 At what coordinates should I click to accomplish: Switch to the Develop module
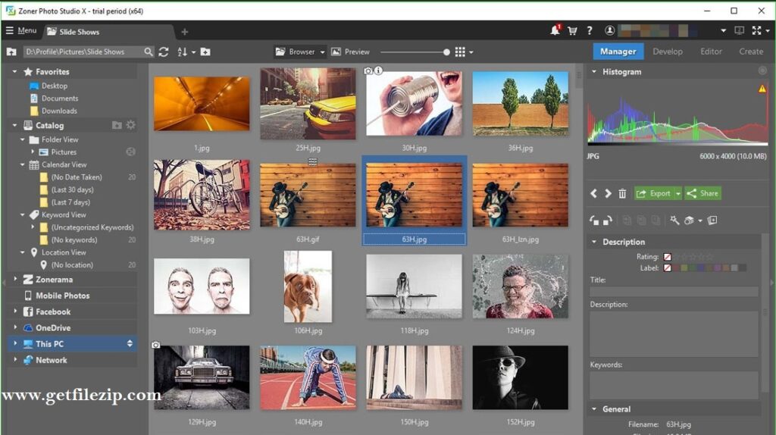pyautogui.click(x=667, y=52)
